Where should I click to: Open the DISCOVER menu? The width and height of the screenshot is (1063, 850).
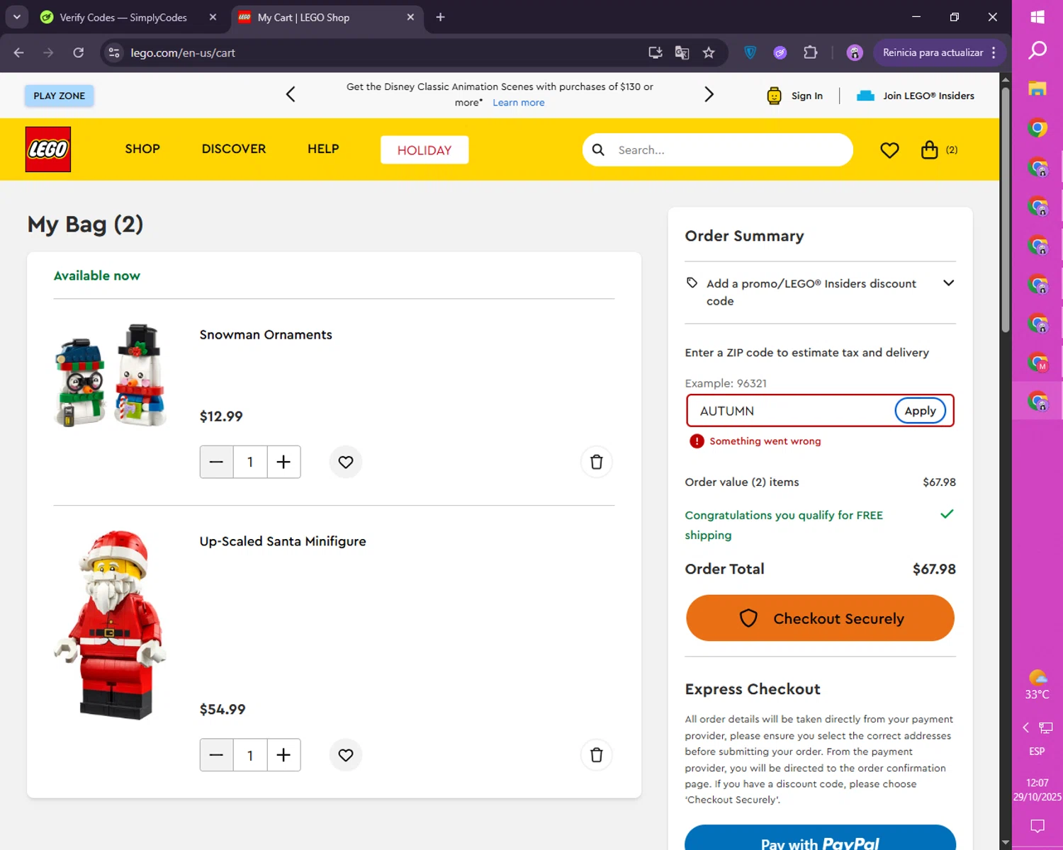click(234, 149)
